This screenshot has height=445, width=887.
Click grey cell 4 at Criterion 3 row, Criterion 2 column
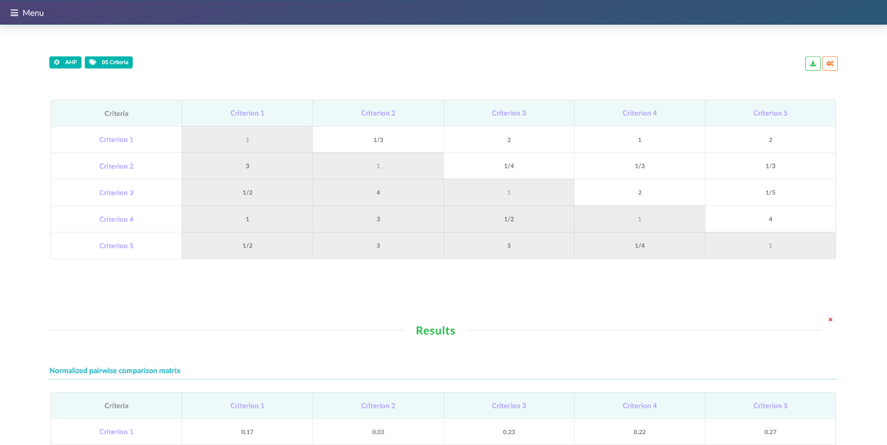pyautogui.click(x=378, y=193)
